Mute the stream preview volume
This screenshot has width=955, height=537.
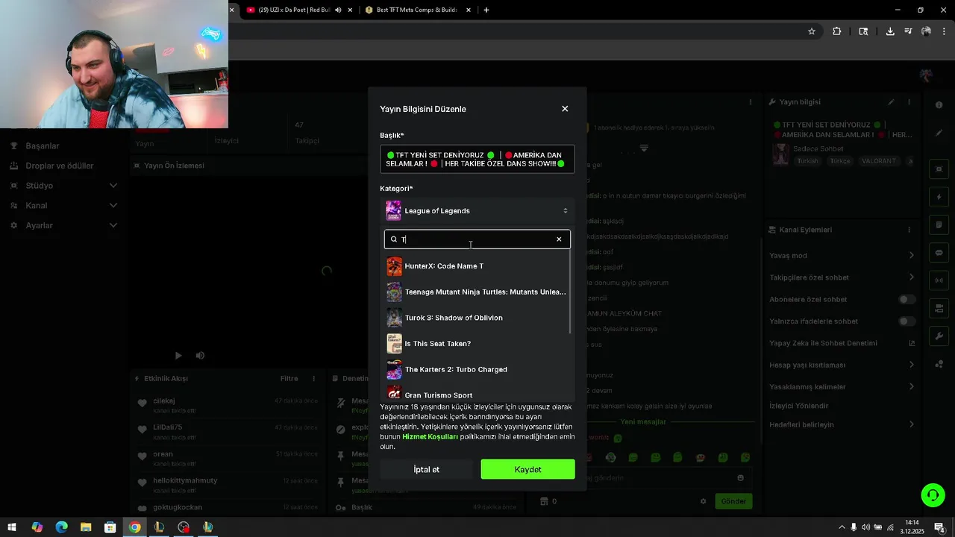(200, 356)
